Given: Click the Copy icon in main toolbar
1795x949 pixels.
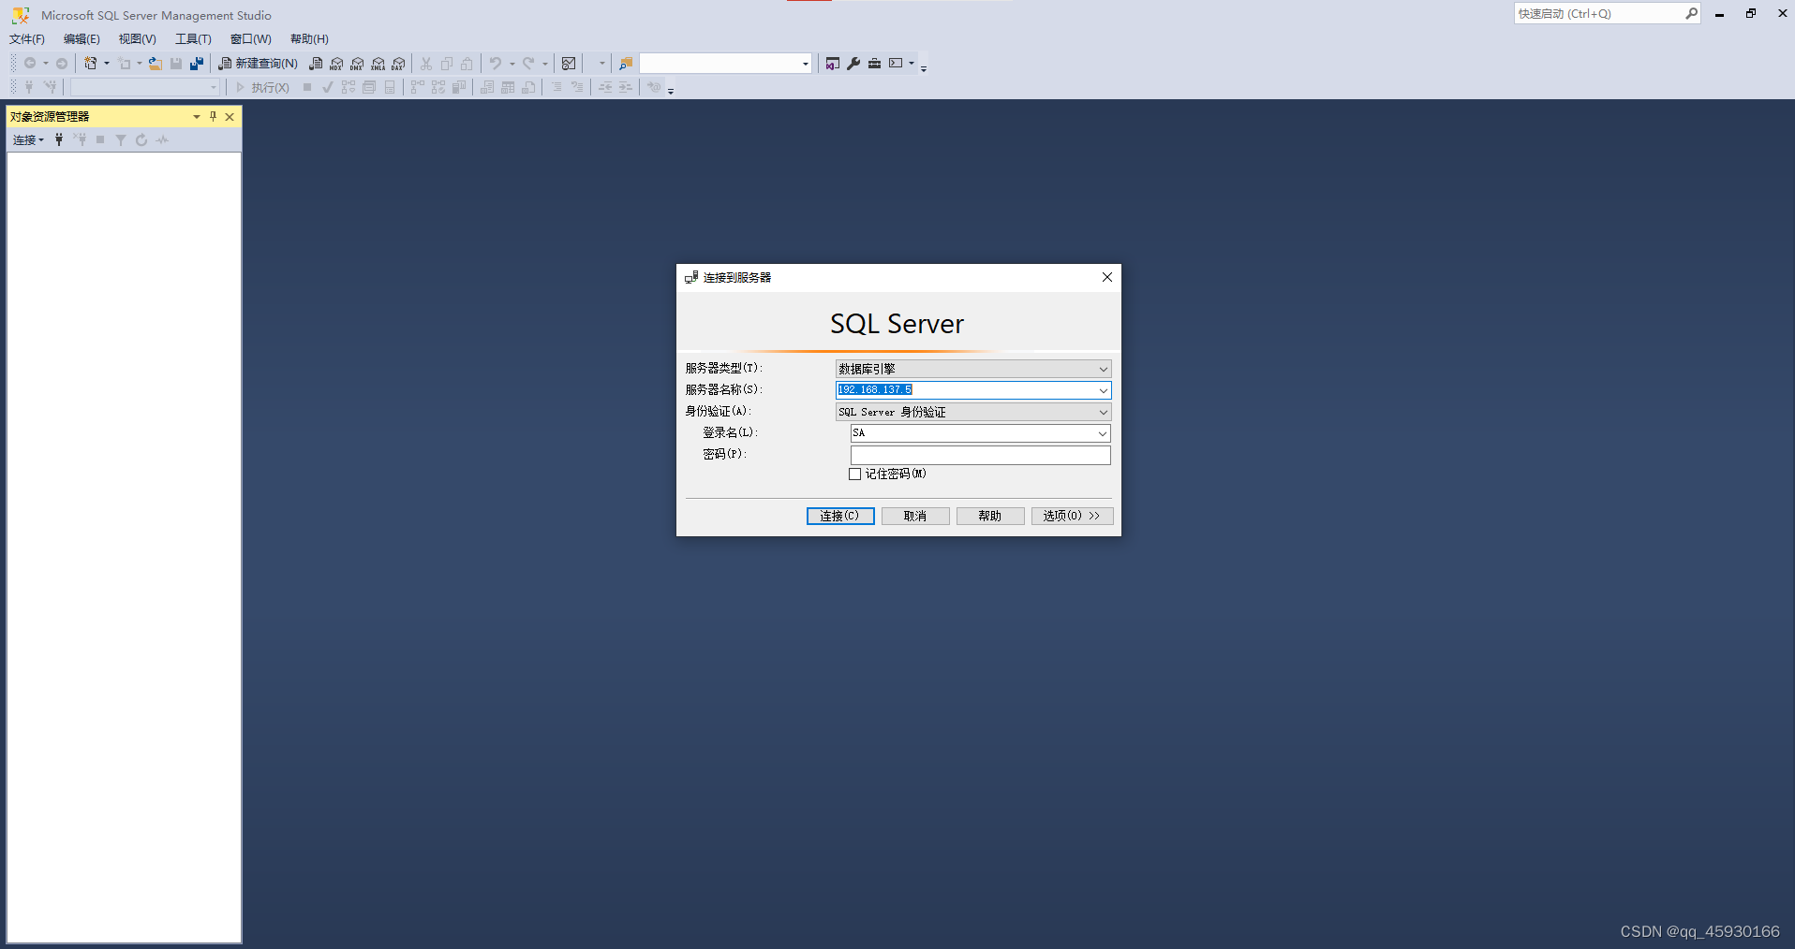Looking at the screenshot, I should [447, 64].
